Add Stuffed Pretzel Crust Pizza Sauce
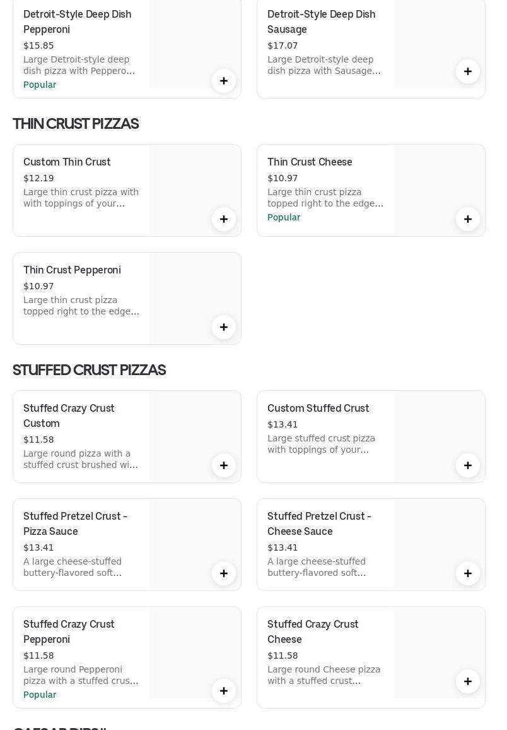The height and width of the screenshot is (730, 507). (x=224, y=573)
